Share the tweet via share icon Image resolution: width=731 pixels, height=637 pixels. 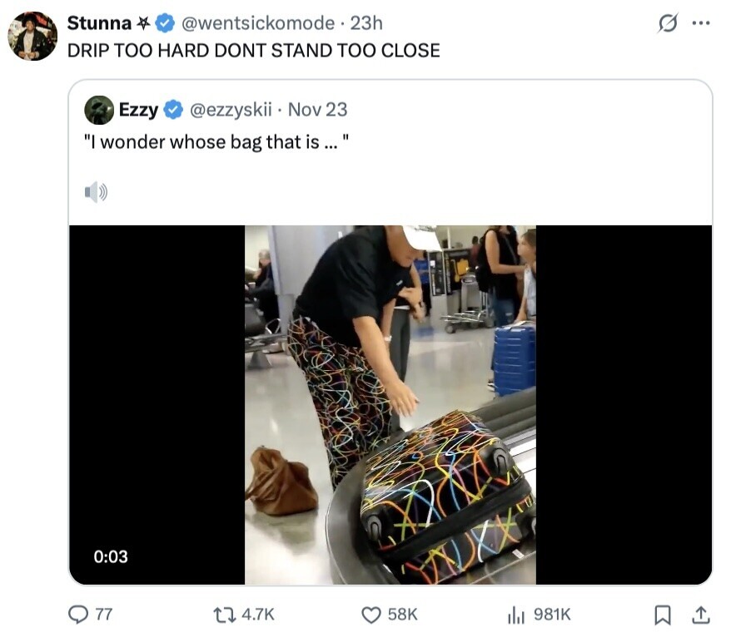click(701, 615)
